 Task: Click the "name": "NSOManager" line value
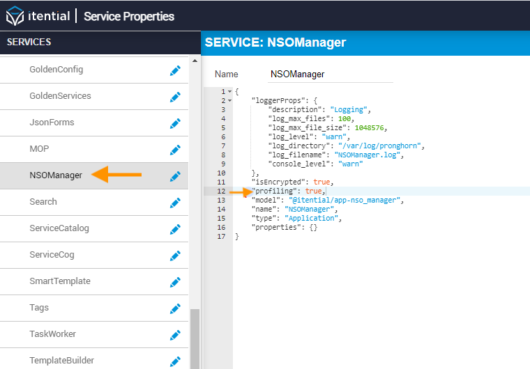coord(309,210)
